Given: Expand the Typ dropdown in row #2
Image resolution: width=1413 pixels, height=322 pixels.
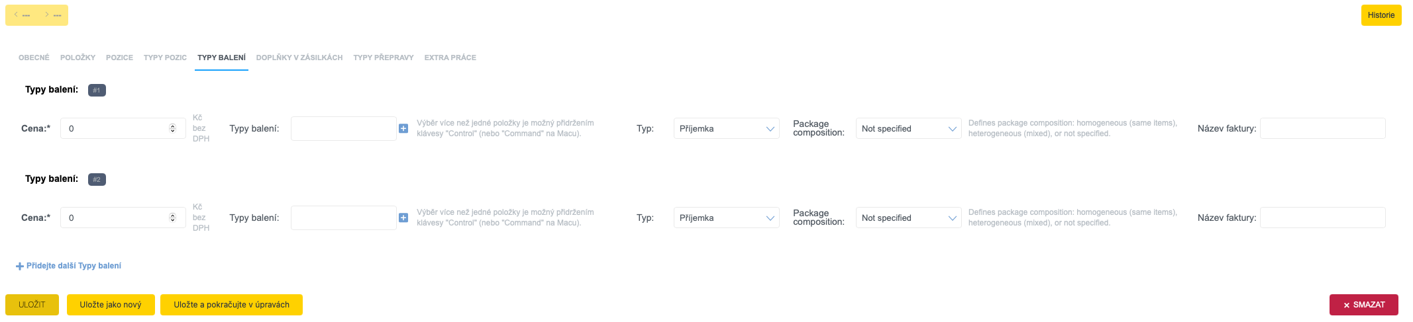Looking at the screenshot, I should pyautogui.click(x=726, y=218).
